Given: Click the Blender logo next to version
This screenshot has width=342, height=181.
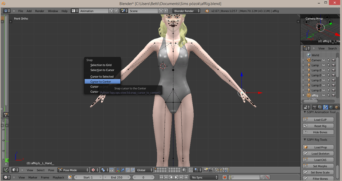Looking at the screenshot, I should pos(207,11).
